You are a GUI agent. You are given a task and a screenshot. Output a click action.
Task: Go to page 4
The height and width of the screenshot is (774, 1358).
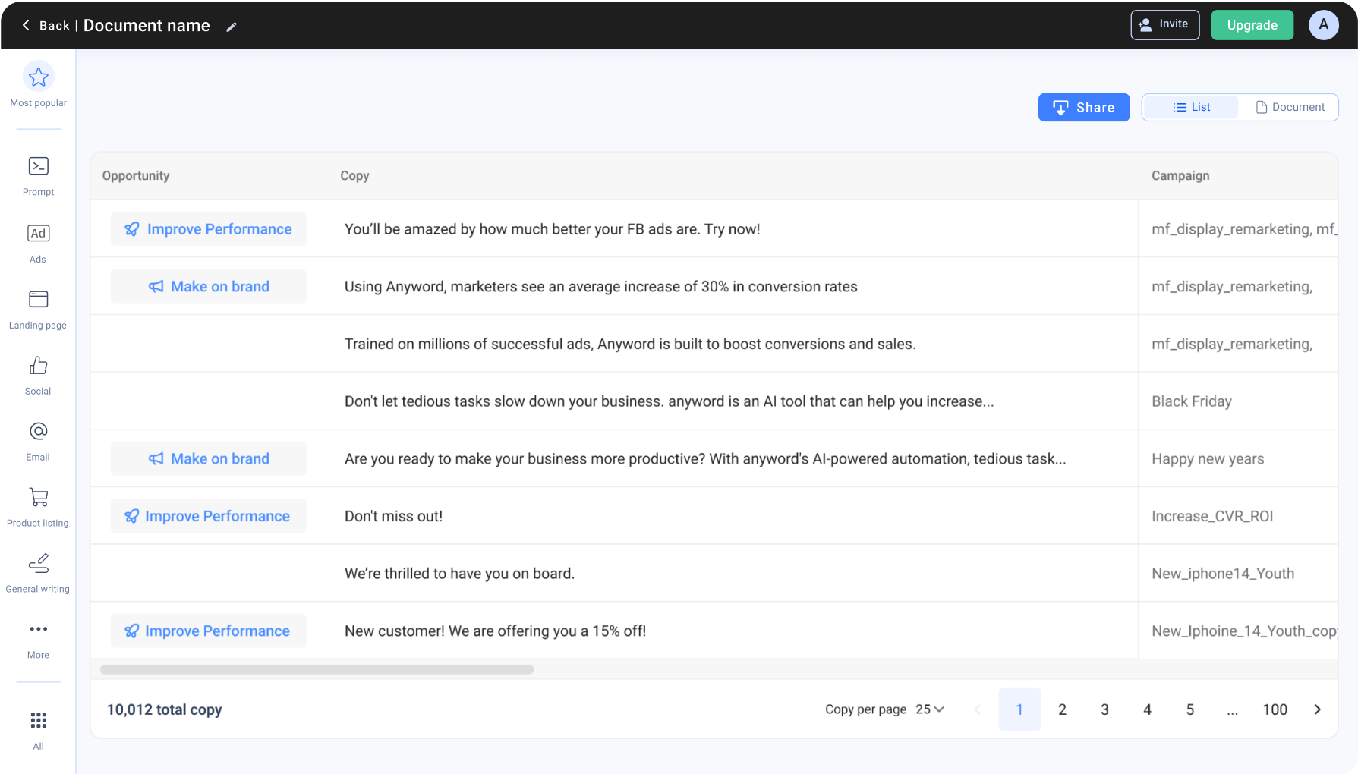[1147, 709]
